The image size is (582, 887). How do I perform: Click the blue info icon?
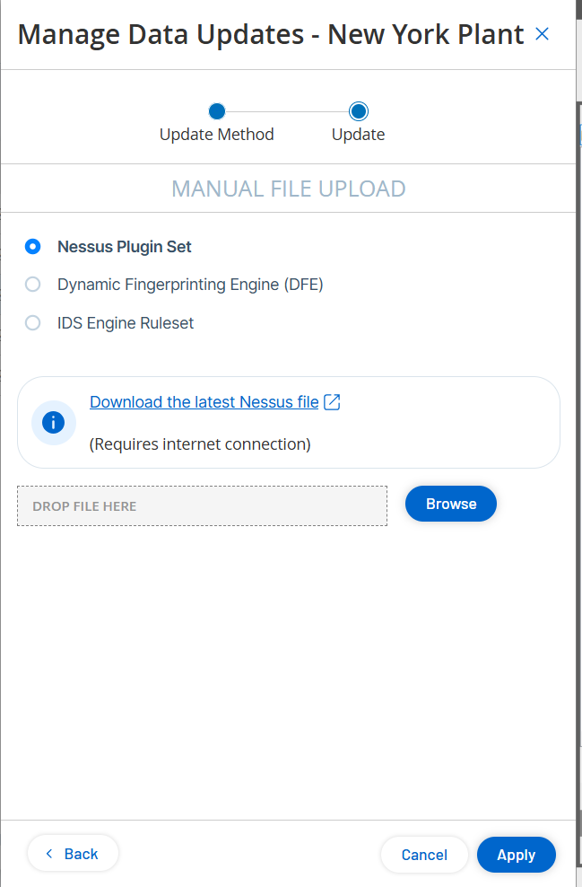pyautogui.click(x=54, y=422)
